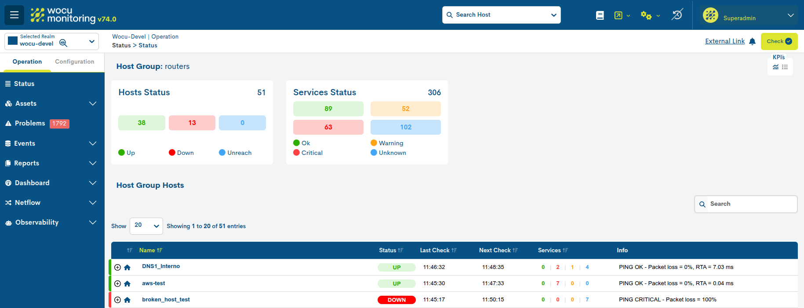Expand the Events sidebar menu
This screenshot has width=804, height=308.
52,143
